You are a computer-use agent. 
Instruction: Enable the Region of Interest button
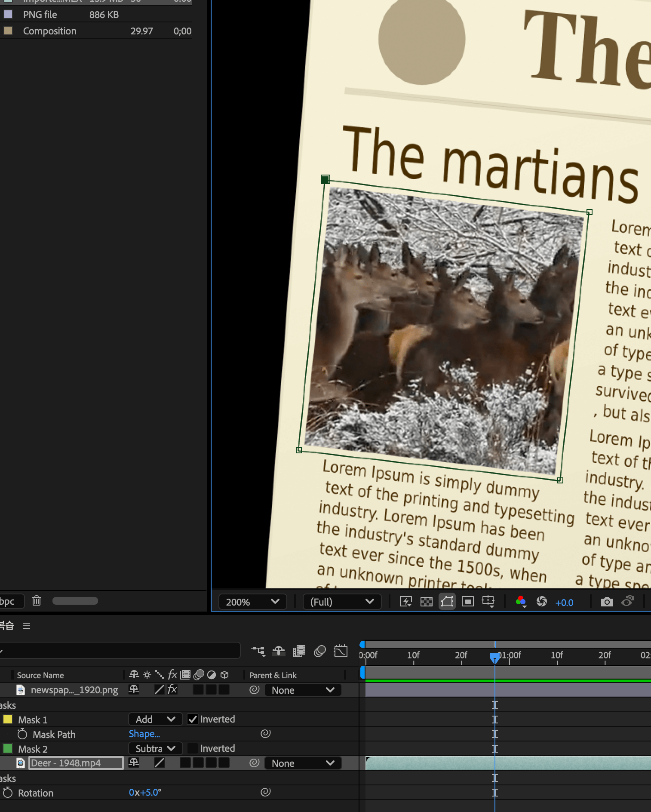[468, 602]
